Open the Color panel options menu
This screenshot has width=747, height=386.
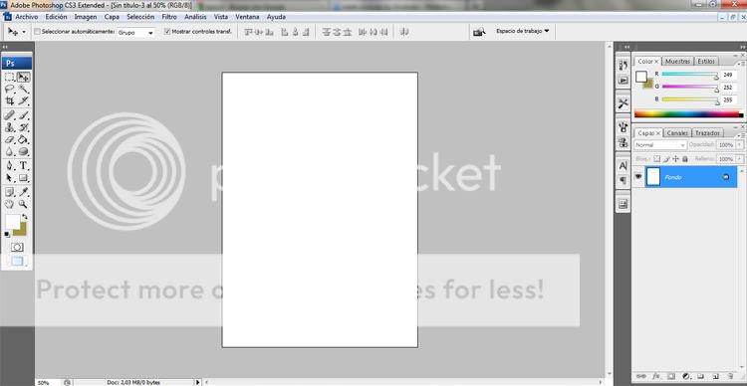[x=742, y=64]
